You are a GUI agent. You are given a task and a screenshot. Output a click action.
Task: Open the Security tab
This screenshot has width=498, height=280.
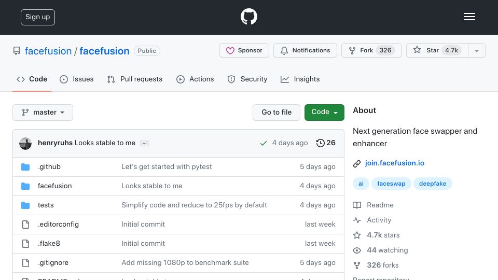tap(247, 79)
